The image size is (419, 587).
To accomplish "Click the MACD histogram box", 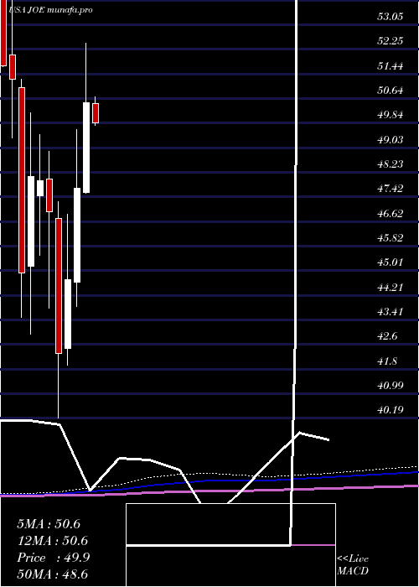I will 230,545.
